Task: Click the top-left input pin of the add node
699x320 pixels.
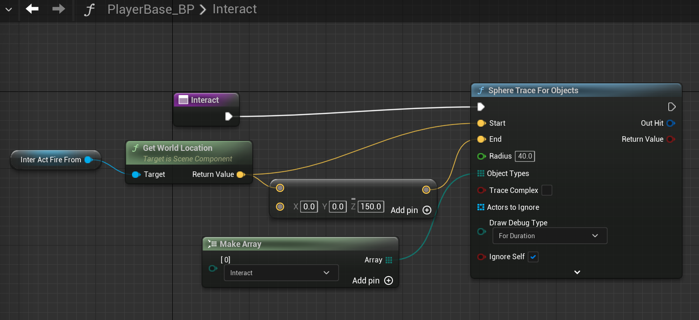Action: 280,188
